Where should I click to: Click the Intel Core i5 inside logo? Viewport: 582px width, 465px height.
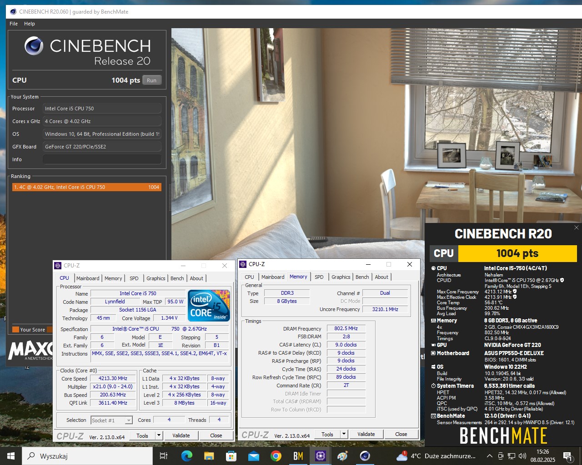209,306
